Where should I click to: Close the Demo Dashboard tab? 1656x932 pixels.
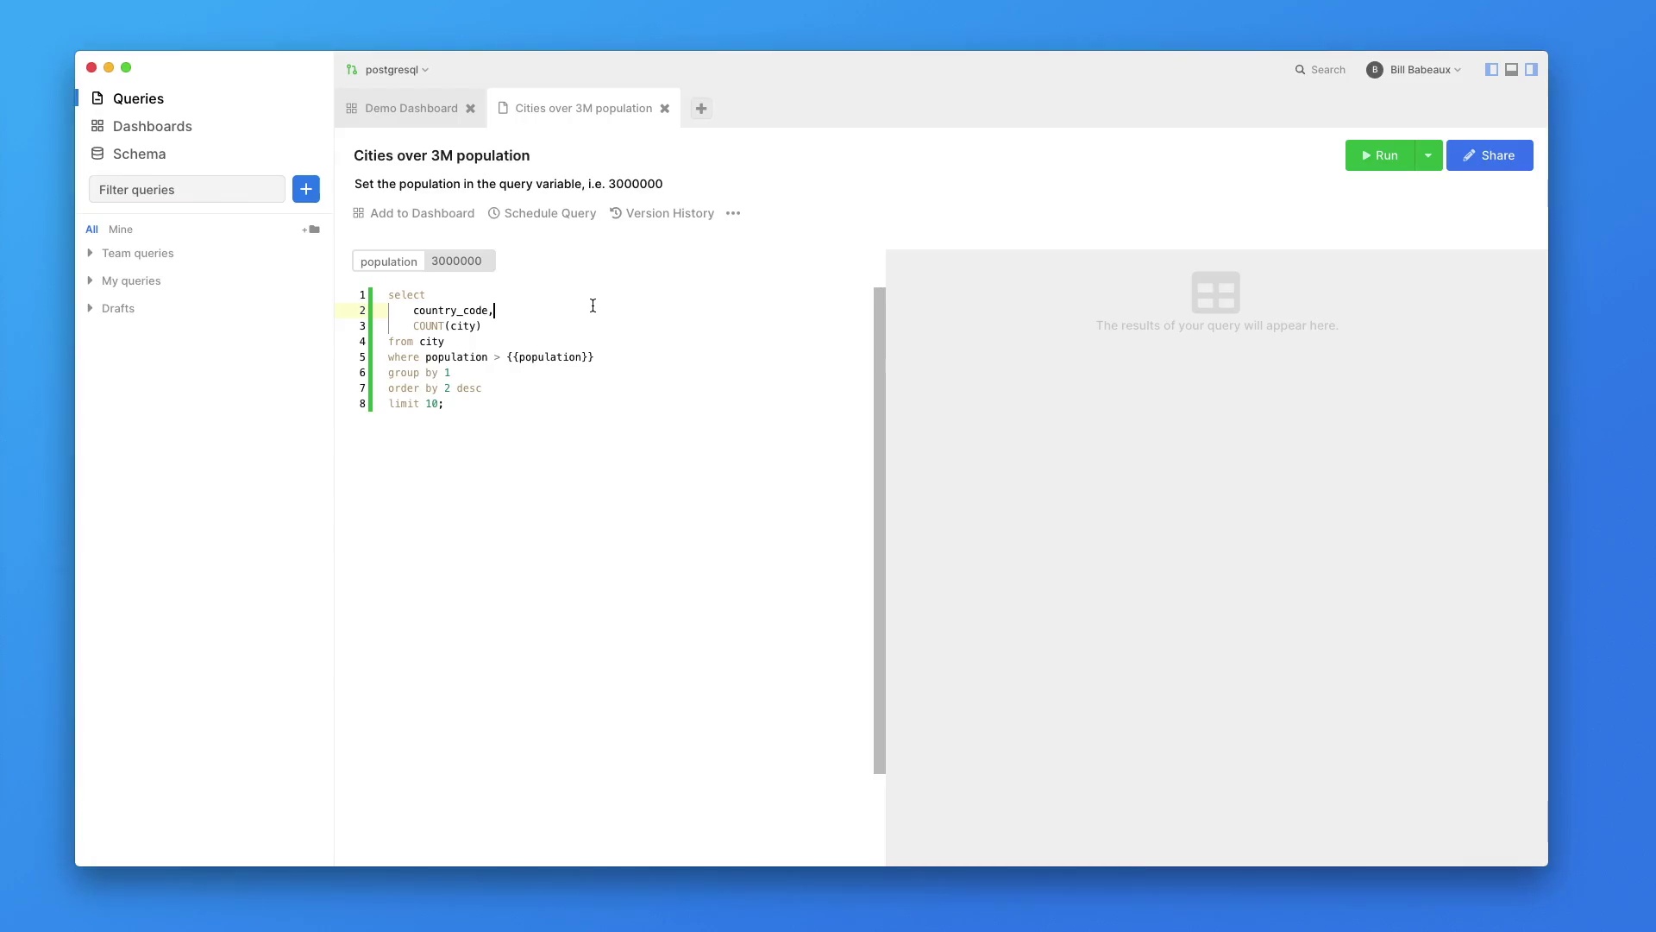pyautogui.click(x=471, y=109)
